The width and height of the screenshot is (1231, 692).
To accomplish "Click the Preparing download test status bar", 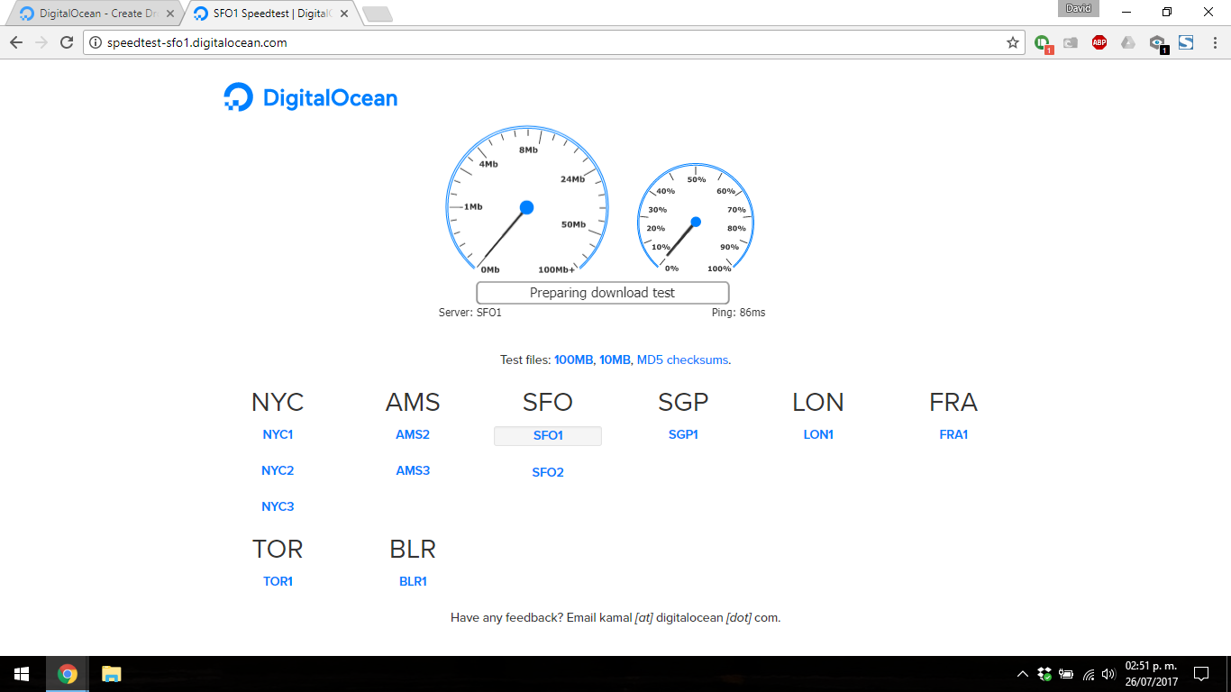I will click(602, 293).
